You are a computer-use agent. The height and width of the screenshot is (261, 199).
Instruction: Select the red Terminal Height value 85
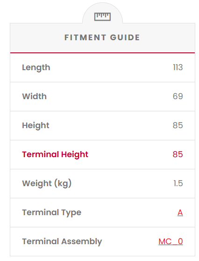(178, 154)
